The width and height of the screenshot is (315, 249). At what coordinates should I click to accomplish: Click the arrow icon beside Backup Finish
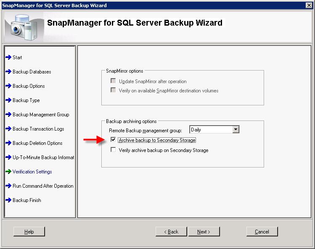coord(8,200)
